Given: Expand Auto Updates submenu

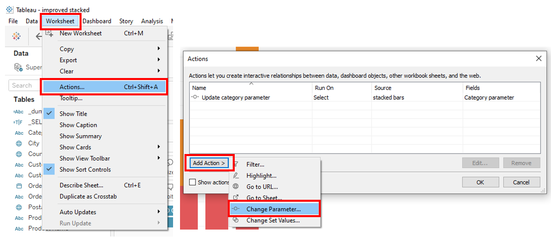Looking at the screenshot, I should point(104,212).
